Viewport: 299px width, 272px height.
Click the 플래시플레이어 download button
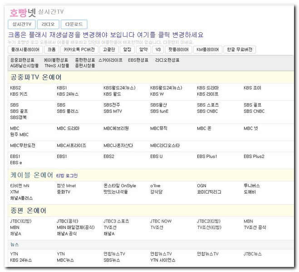coord(25,50)
